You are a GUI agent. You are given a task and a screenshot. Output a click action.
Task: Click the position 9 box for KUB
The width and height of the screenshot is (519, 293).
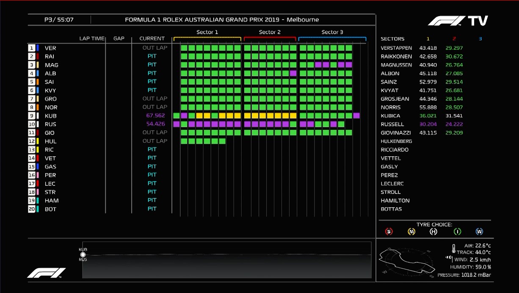tap(31, 116)
